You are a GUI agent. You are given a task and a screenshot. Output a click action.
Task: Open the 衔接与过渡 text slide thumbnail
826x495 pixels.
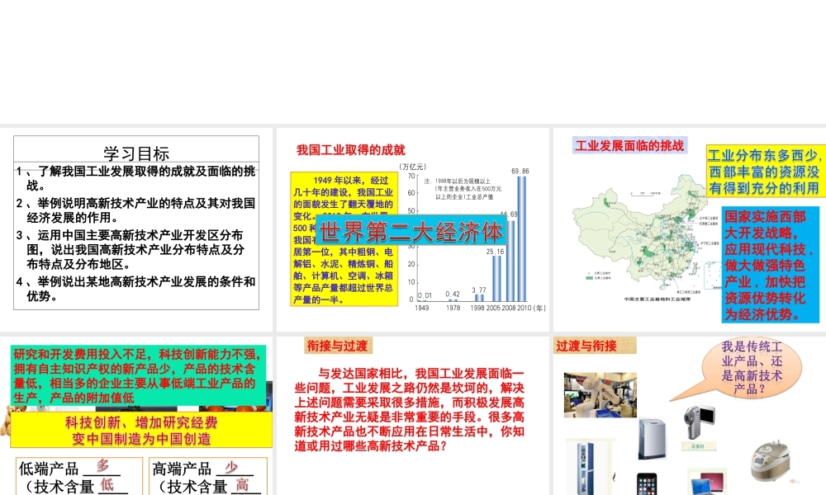(x=413, y=416)
